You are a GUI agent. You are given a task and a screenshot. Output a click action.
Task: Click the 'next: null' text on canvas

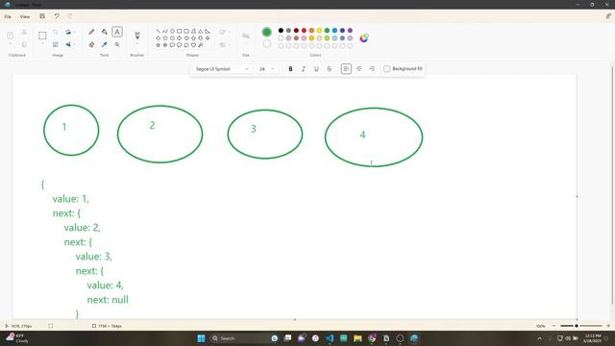click(108, 300)
